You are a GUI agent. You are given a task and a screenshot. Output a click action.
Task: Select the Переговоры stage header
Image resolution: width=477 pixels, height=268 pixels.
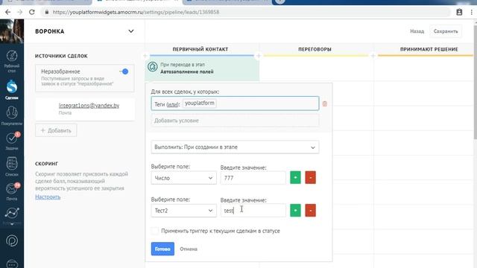[x=315, y=49]
